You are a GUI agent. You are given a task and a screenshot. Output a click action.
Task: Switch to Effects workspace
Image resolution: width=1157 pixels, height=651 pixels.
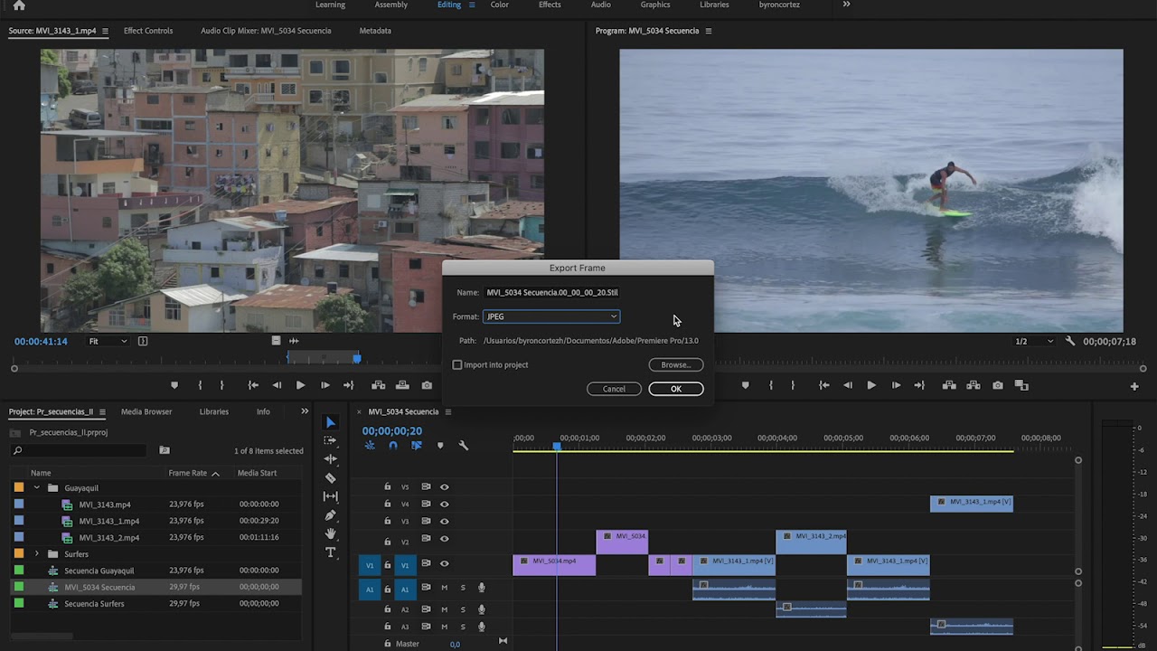tap(550, 5)
